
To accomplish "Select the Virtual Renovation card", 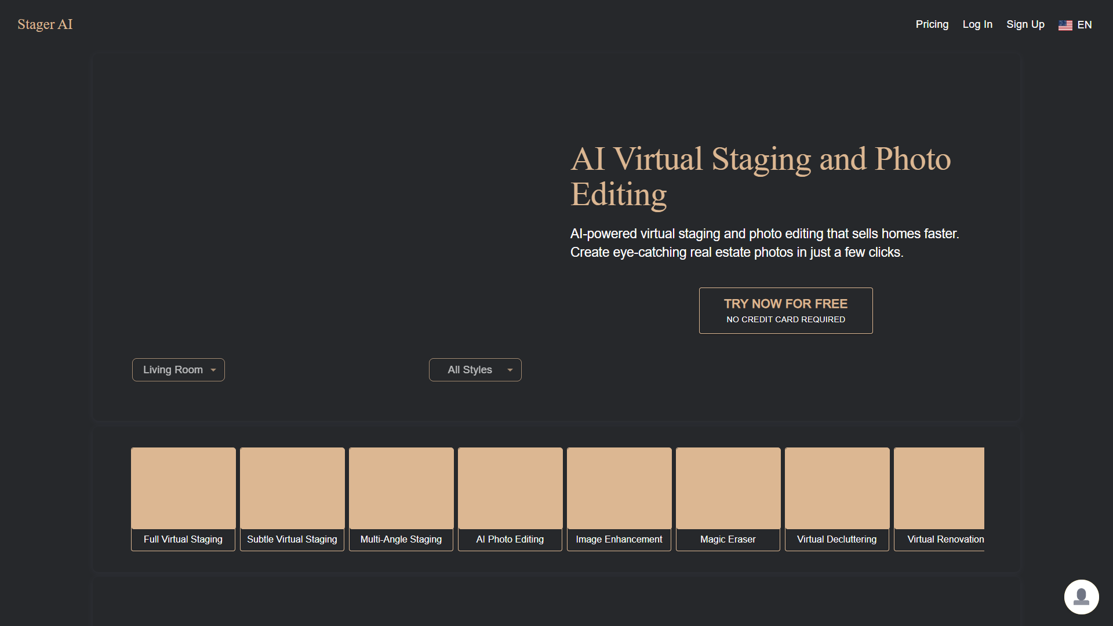I will point(939,499).
